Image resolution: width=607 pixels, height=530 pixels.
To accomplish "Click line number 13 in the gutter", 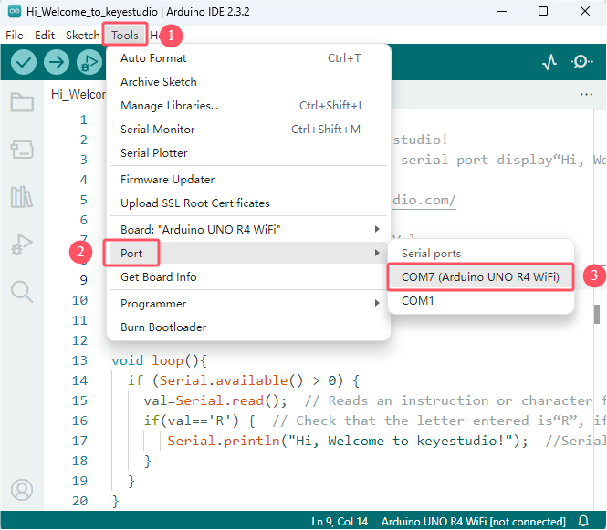I will click(79, 360).
